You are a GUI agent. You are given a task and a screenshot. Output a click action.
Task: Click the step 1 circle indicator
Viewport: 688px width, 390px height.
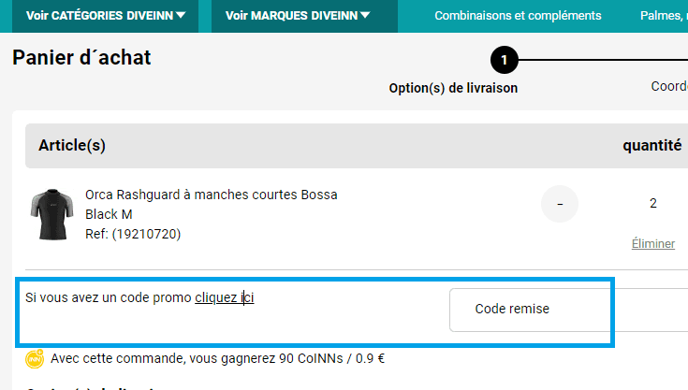[504, 61]
